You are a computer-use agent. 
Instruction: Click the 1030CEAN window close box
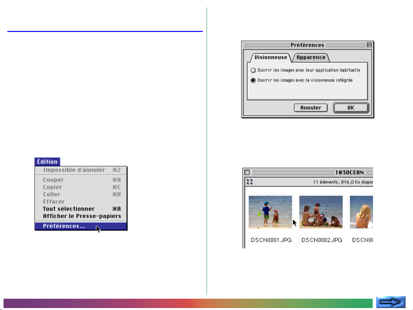tap(247, 172)
